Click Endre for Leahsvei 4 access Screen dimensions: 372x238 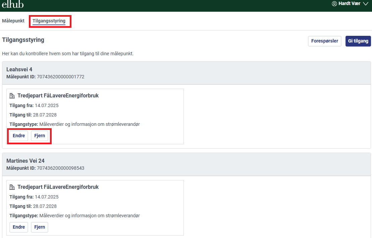[19, 136]
